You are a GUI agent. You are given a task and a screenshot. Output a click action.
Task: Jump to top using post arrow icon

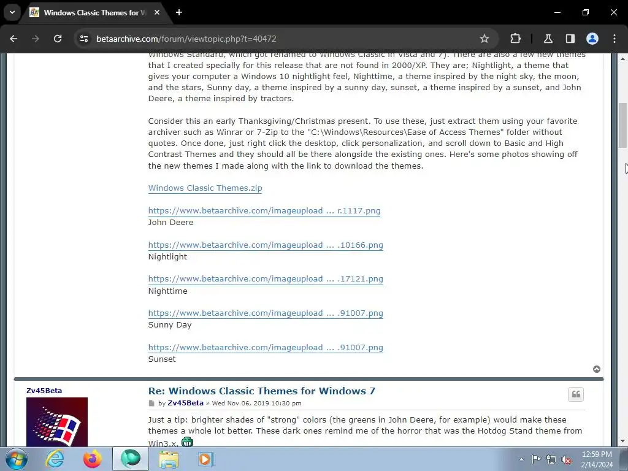coord(597,369)
